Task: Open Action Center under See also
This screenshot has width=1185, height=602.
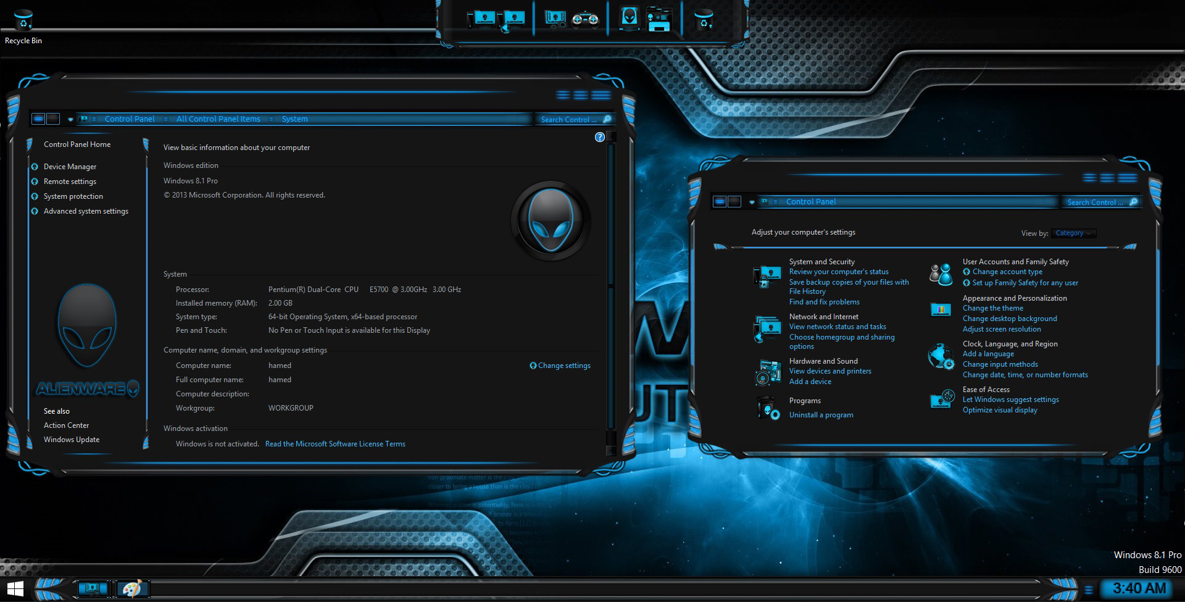Action: [x=66, y=425]
